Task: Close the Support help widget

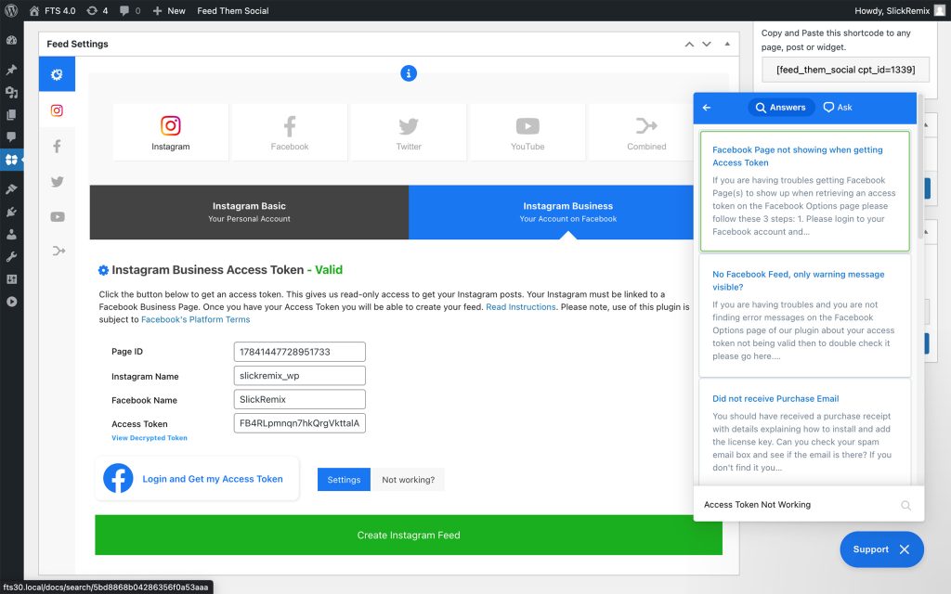Action: coord(882,549)
